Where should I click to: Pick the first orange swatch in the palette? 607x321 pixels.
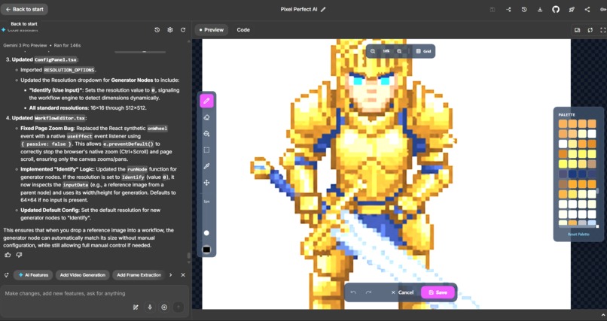tap(563, 123)
